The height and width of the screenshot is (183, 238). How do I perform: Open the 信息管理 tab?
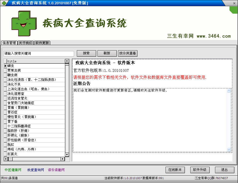click(x=9, y=43)
